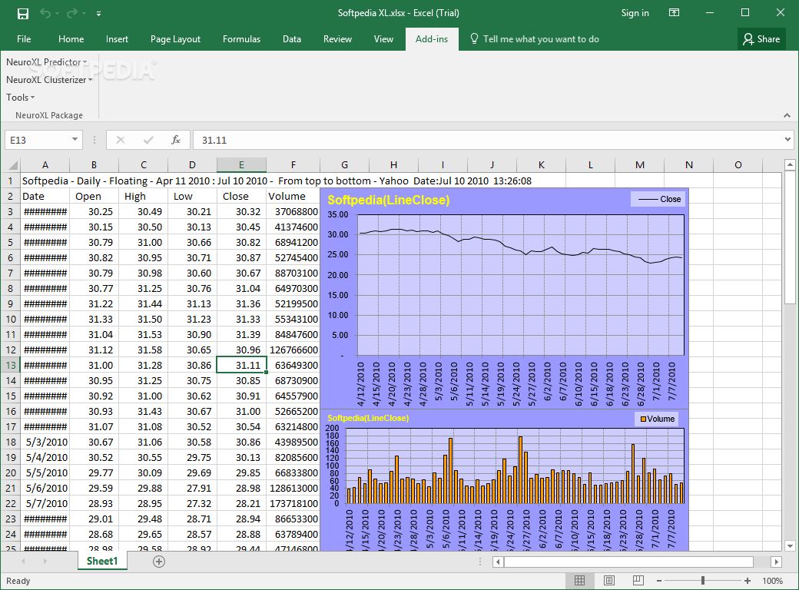Click the Close header cell in row 2
The image size is (799, 590).
(x=241, y=196)
